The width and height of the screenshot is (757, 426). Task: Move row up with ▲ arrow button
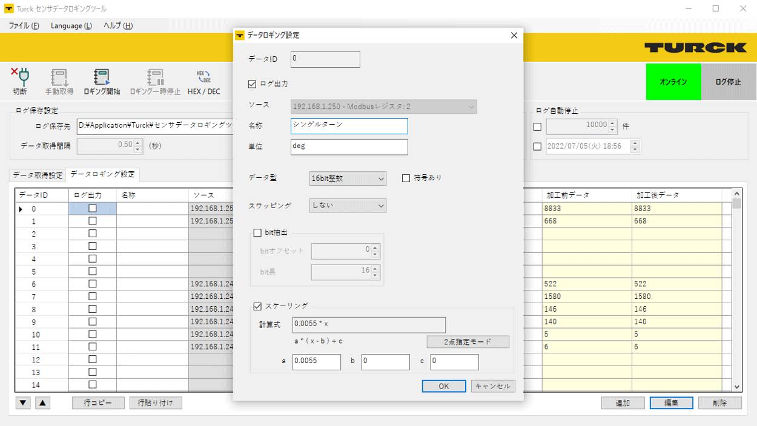(43, 403)
